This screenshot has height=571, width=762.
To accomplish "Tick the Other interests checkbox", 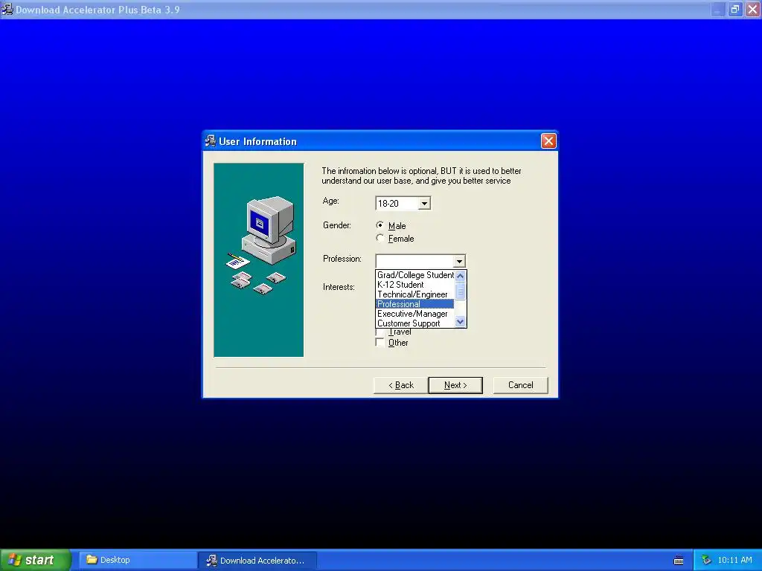I will tap(380, 342).
